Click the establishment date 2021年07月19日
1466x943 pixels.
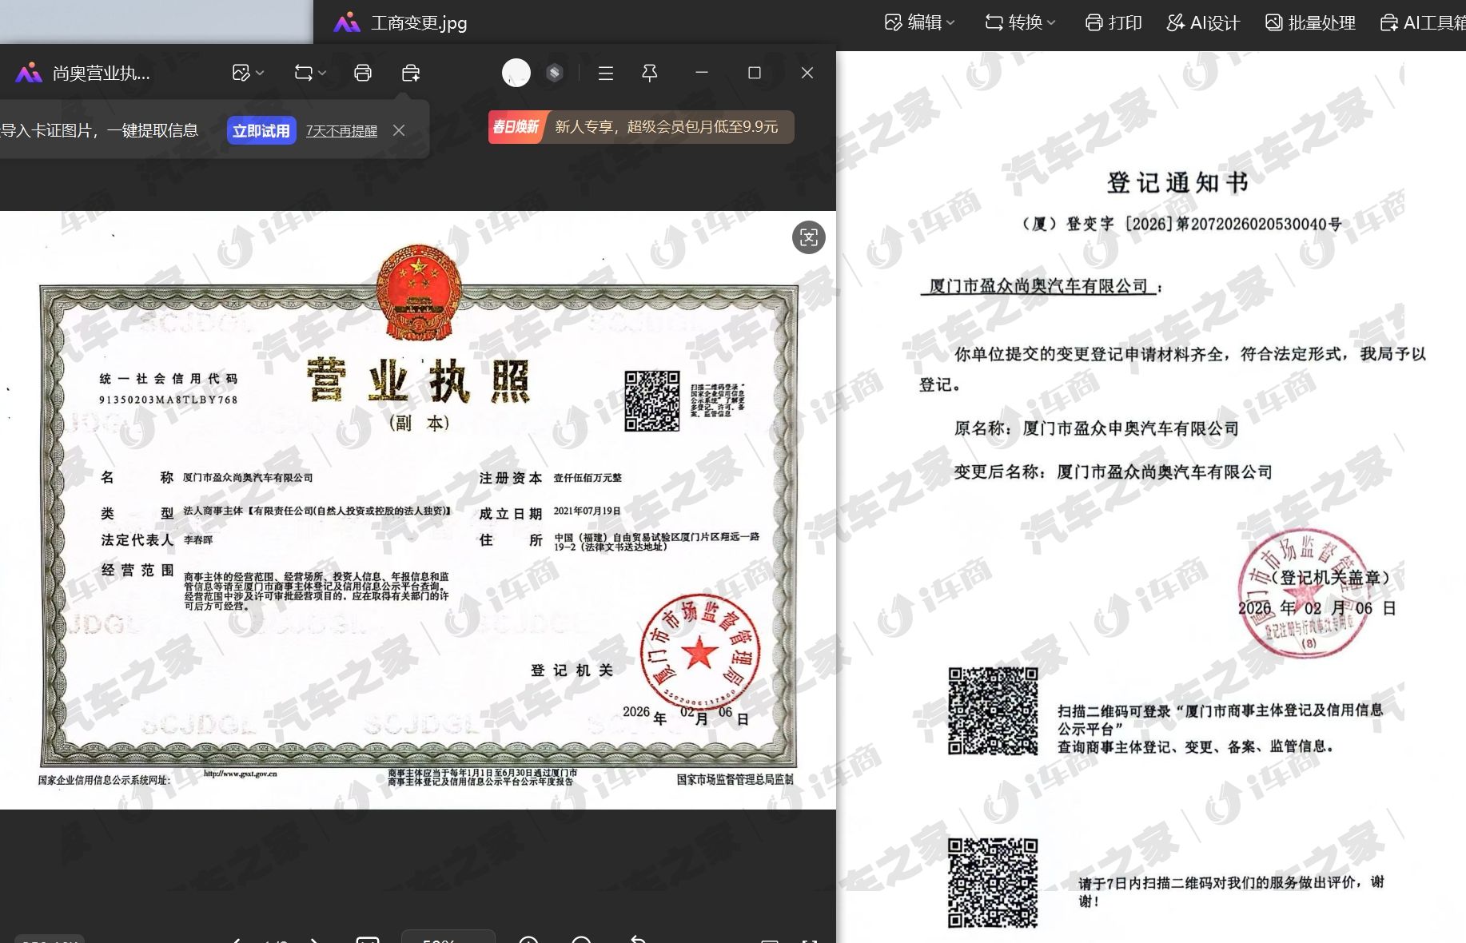click(588, 511)
